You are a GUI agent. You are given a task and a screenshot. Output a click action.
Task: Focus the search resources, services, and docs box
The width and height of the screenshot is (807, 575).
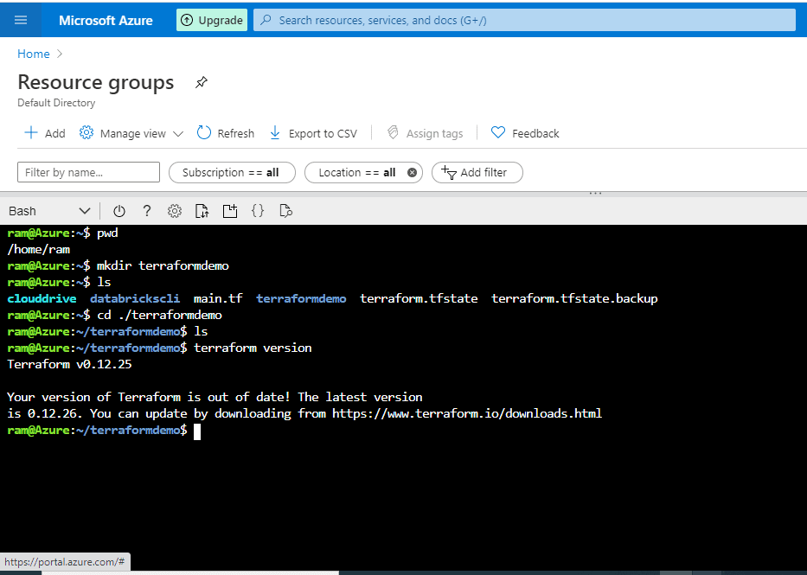tap(524, 20)
